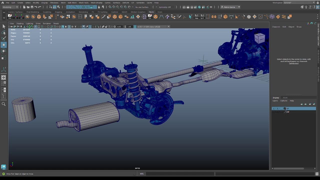Image resolution: width=320 pixels, height=180 pixels.
Task: Activate the Paint Selection tool
Action: coord(4,38)
